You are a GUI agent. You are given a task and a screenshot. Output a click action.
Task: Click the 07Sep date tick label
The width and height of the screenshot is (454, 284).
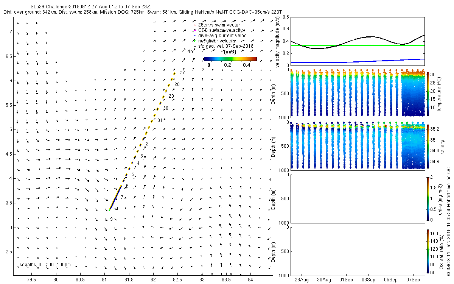click(x=413, y=280)
